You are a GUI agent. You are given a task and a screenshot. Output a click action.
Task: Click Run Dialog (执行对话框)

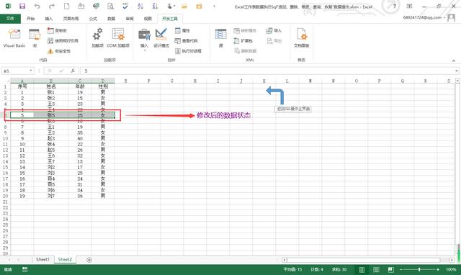click(x=188, y=51)
